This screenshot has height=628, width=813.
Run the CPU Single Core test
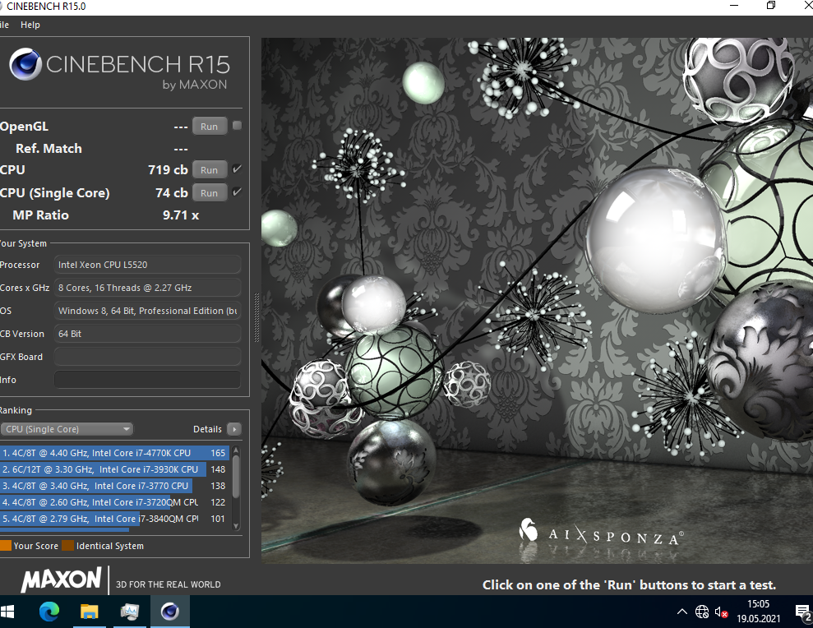210,192
